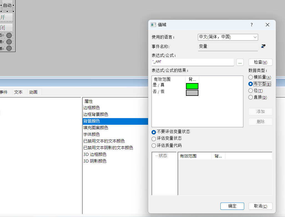
Task: Enable 评估变量状态 option
Action: tap(154, 139)
